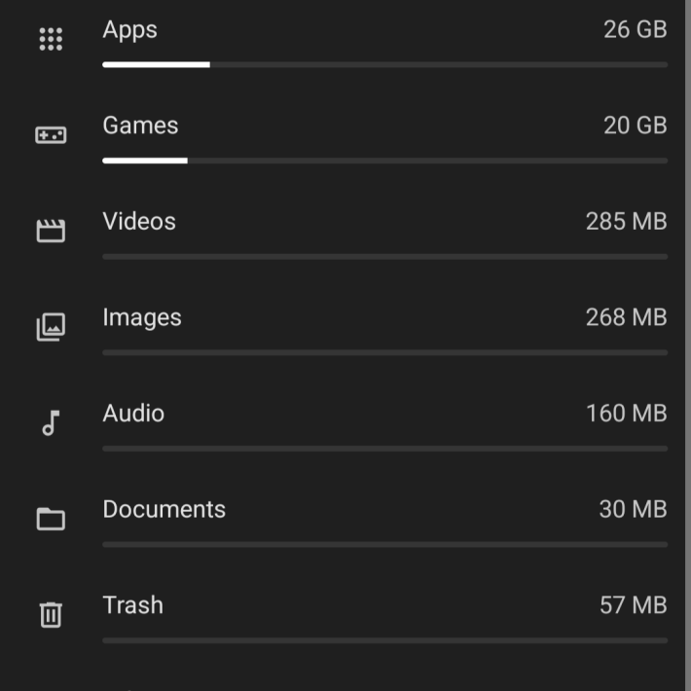
Task: Tap the Videos clapperboard icon
Action: [x=51, y=231]
